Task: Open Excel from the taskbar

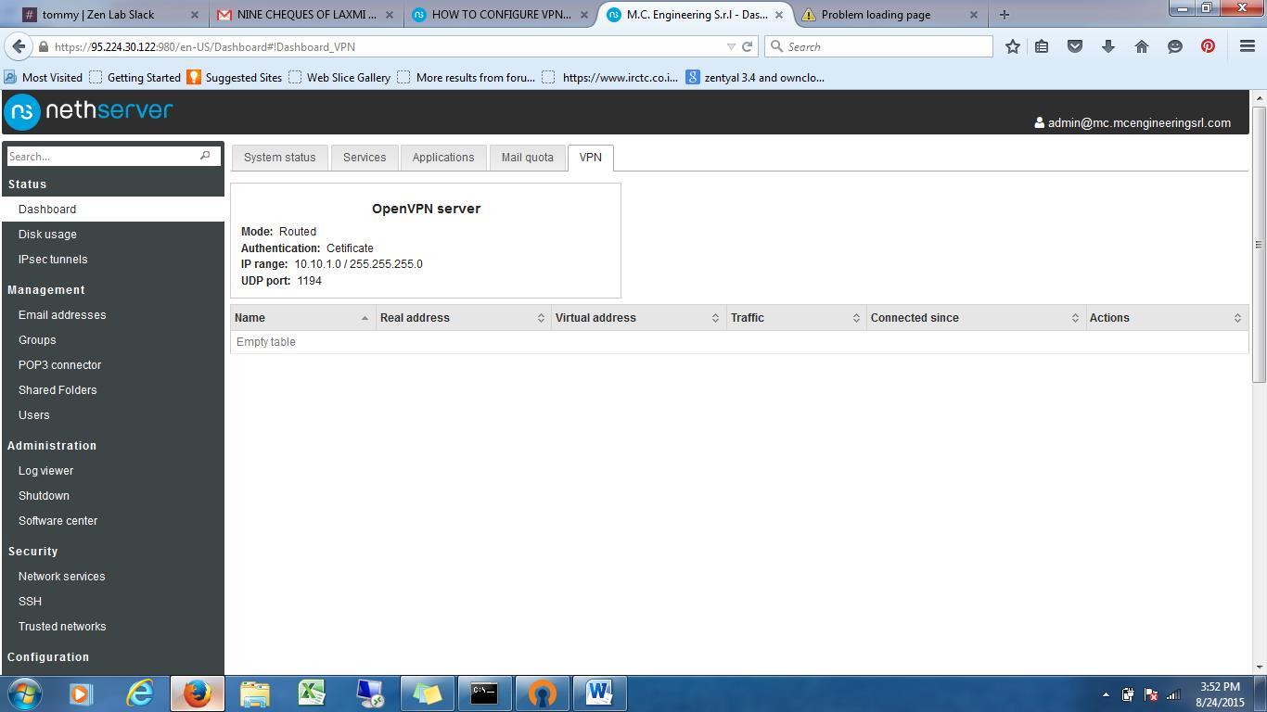Action: pos(312,693)
